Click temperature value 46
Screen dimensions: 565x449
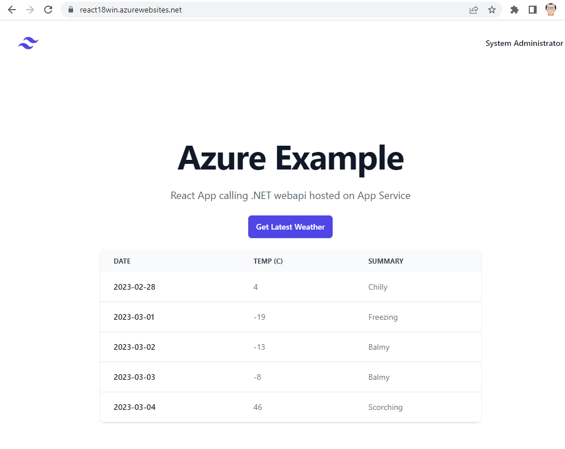(258, 407)
